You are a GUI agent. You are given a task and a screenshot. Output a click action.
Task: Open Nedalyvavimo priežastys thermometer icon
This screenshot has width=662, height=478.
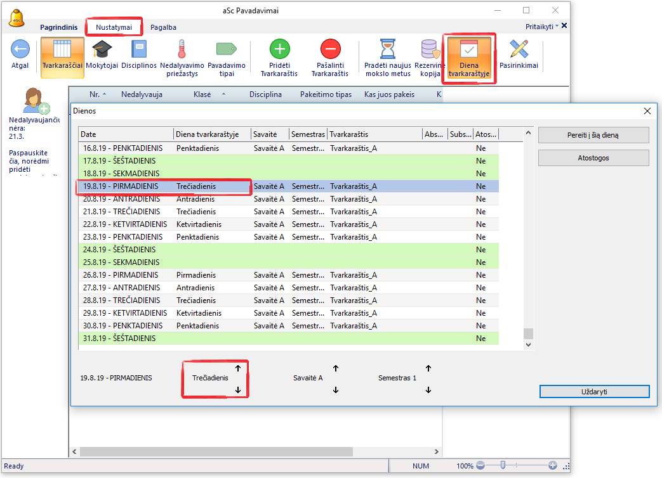click(x=182, y=49)
